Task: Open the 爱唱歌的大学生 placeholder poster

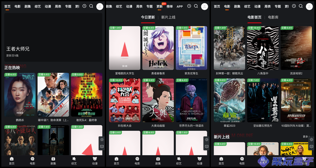Action: coord(125,48)
